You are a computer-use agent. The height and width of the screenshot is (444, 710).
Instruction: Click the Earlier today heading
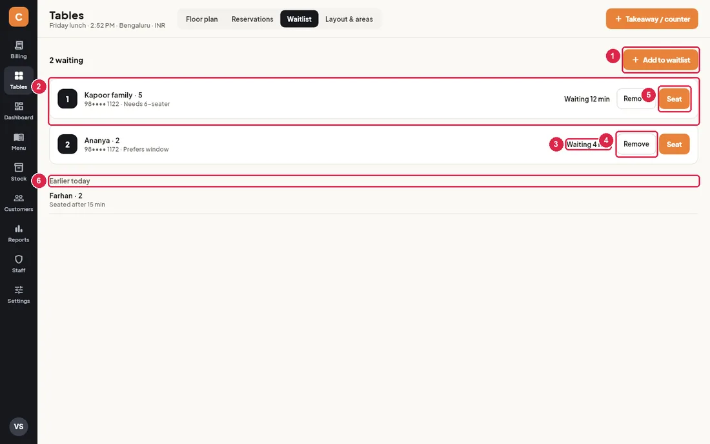click(70, 181)
